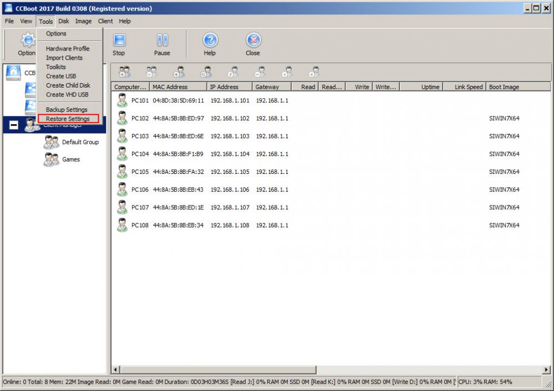Click the PC106 client avatar icon

pos(122,189)
